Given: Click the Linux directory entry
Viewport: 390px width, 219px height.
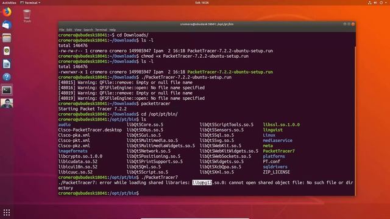Looking at the screenshot, I should tap(269, 135).
